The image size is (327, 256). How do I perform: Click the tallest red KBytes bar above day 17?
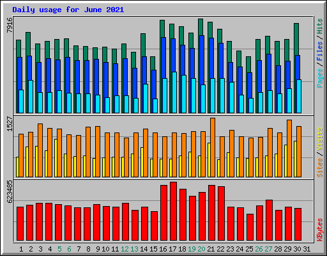coord(173,211)
